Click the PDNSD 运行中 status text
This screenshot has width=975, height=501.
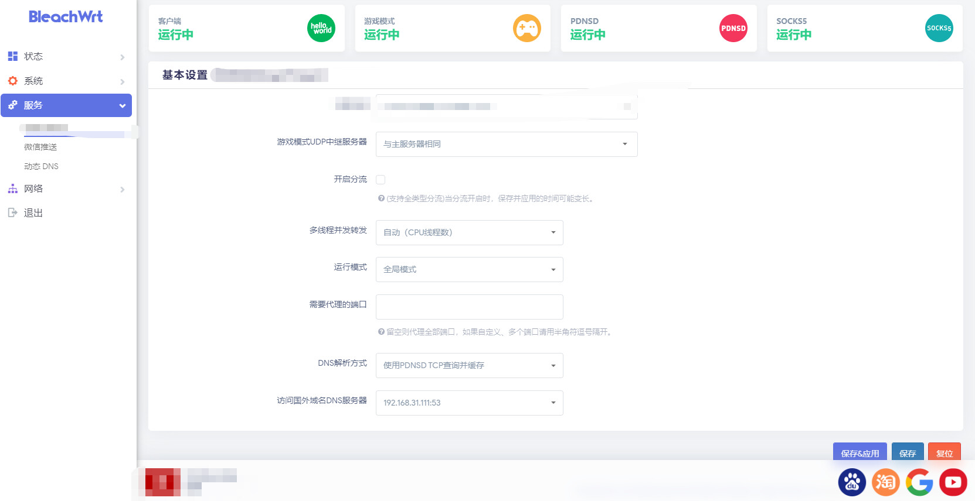pyautogui.click(x=588, y=35)
